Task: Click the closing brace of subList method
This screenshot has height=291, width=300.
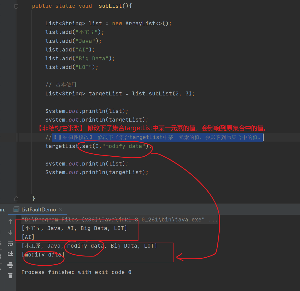Action: point(33,198)
